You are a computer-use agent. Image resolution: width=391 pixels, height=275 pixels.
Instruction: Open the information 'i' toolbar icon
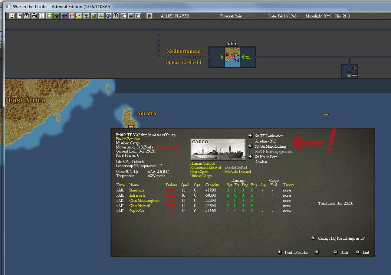42,16
